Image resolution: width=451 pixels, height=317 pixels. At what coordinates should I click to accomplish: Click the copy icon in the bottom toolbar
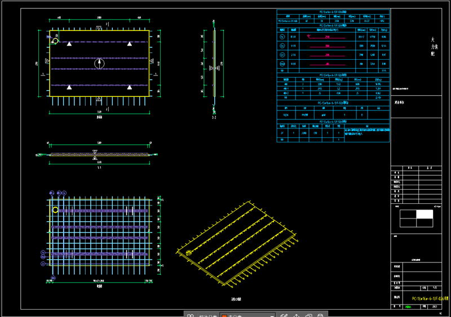point(308,315)
